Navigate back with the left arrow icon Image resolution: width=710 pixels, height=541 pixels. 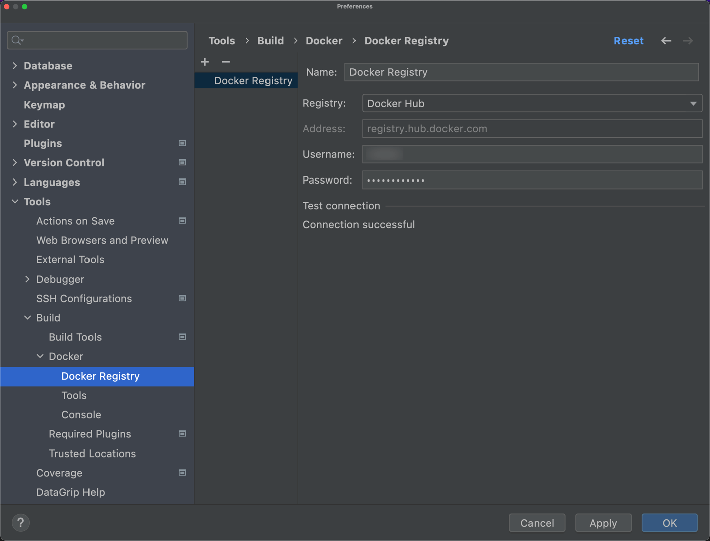(666, 41)
